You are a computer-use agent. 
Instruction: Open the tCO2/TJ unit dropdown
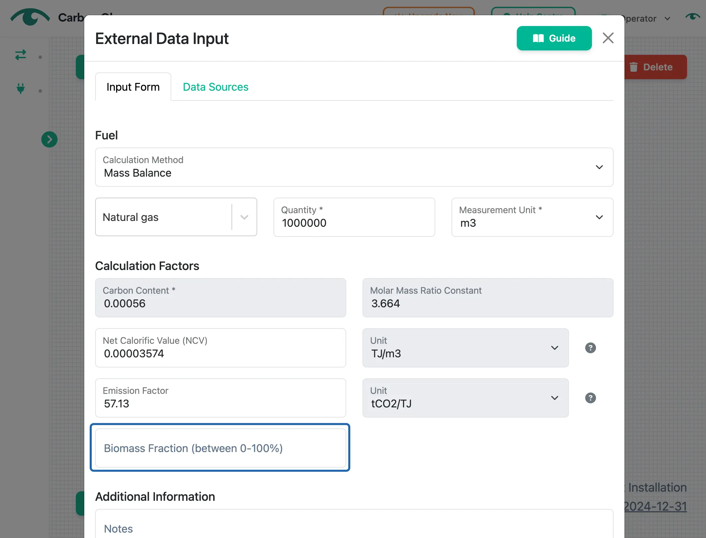point(465,398)
